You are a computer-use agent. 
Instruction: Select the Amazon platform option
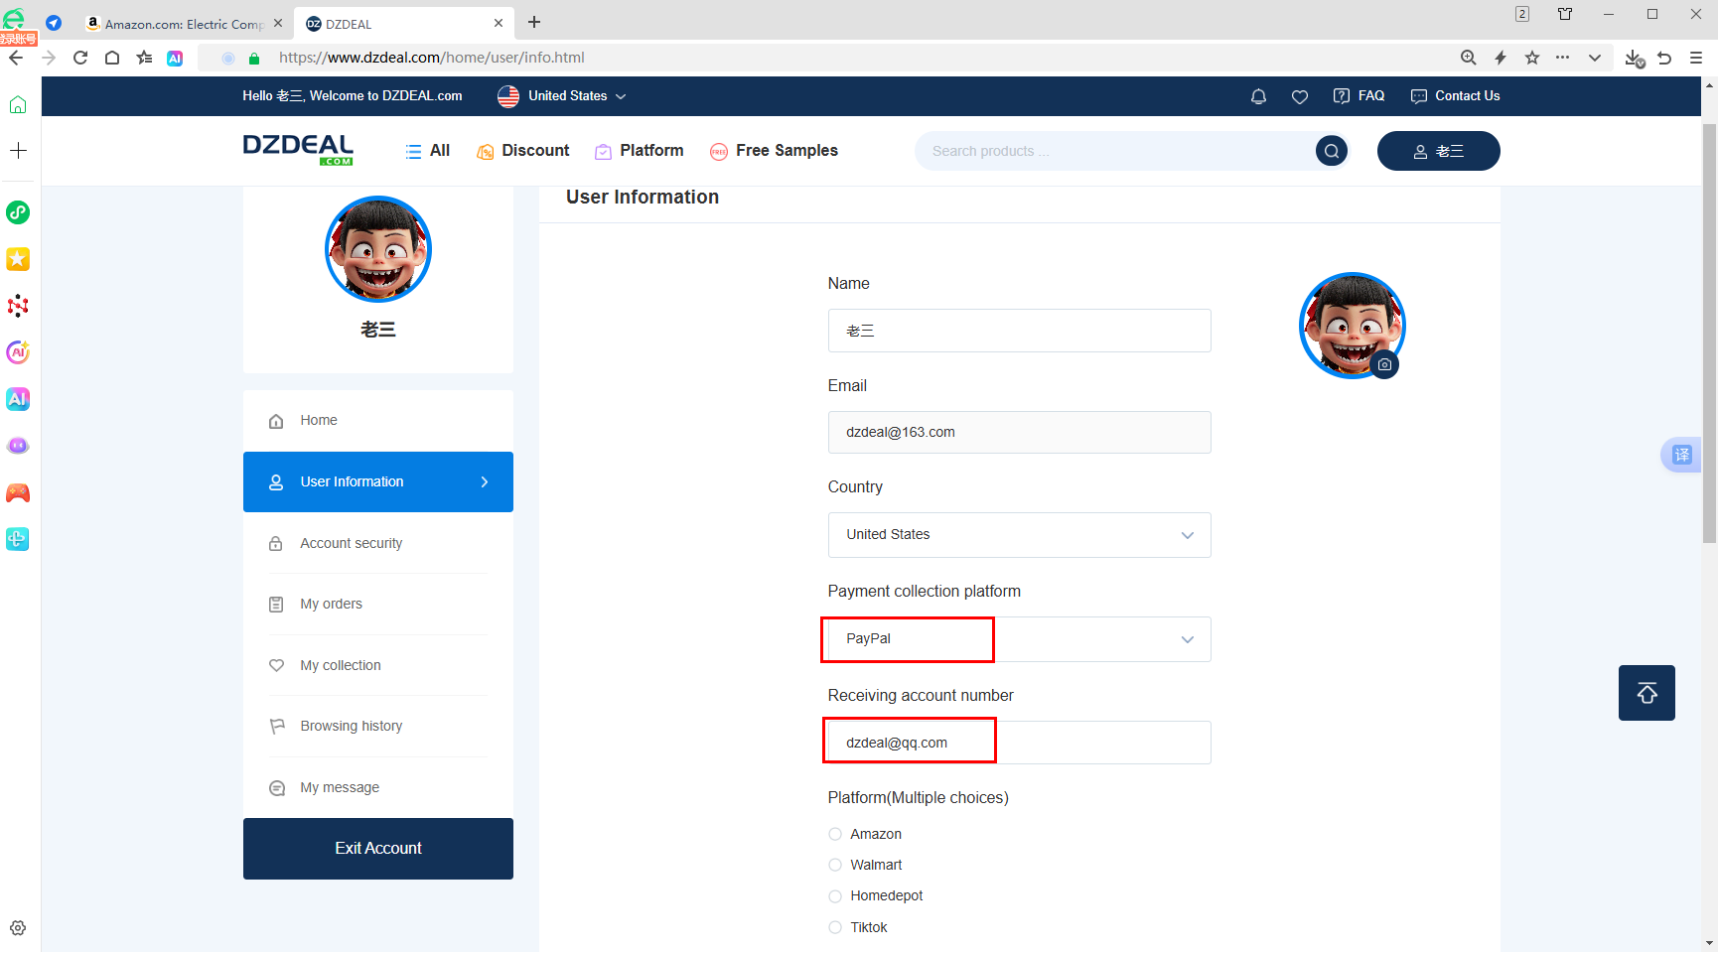tap(835, 834)
